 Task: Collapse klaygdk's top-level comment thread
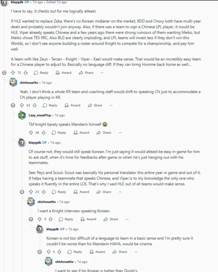click(x=4, y=73)
